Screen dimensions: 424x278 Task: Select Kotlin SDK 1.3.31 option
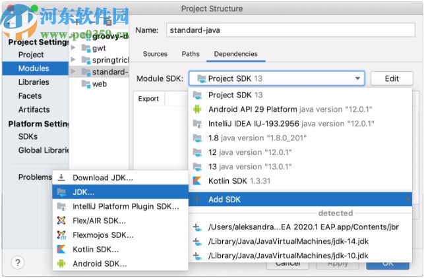pyautogui.click(x=300, y=181)
